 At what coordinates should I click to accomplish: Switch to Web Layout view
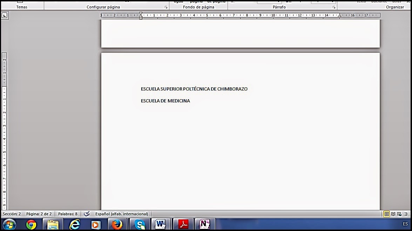click(399, 214)
